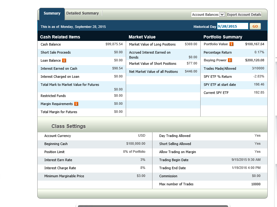Click the Cash Related Items header

coord(60,37)
